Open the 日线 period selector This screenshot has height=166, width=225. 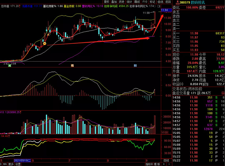166,161
